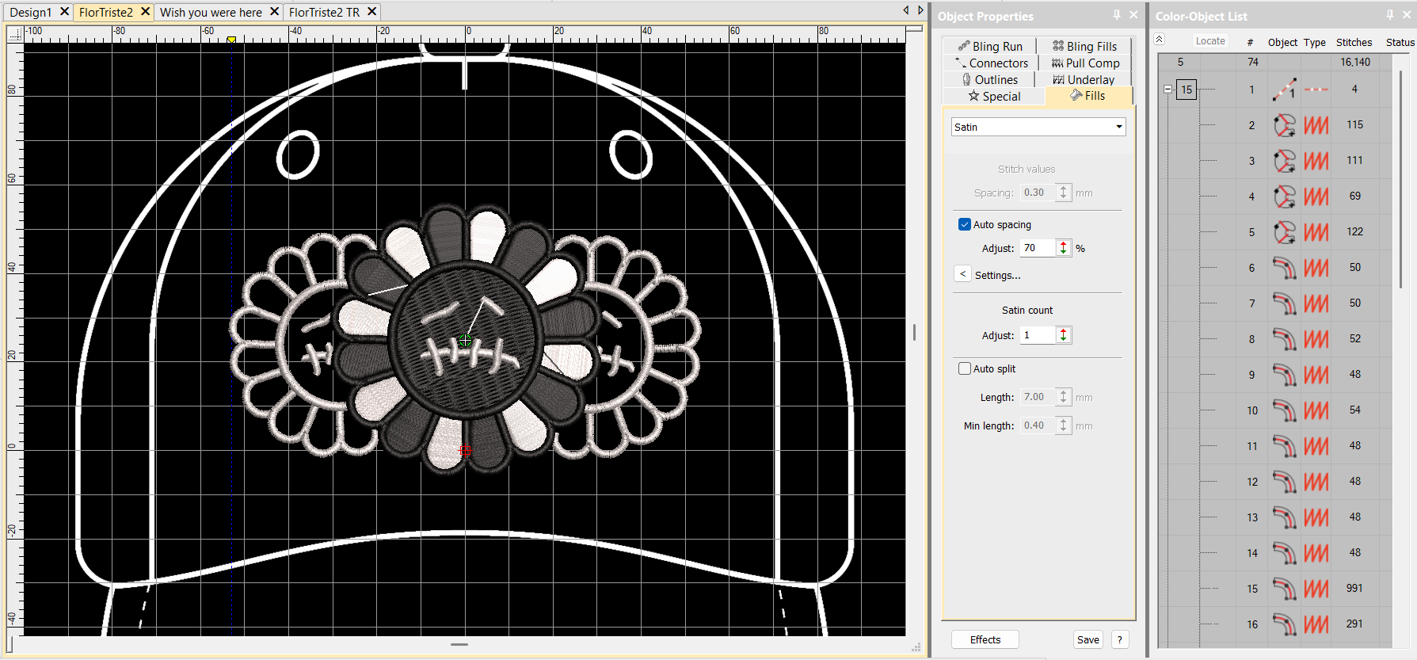Select the object icon in row 2

[x=1284, y=125]
